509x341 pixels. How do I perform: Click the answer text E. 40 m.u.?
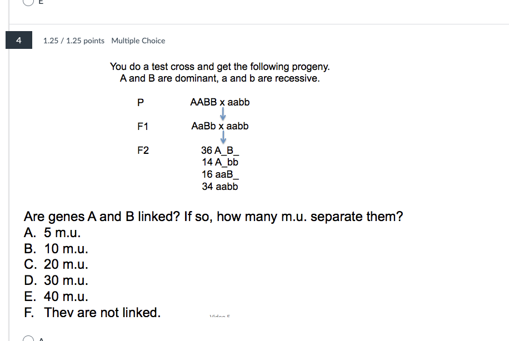pyautogui.click(x=56, y=297)
